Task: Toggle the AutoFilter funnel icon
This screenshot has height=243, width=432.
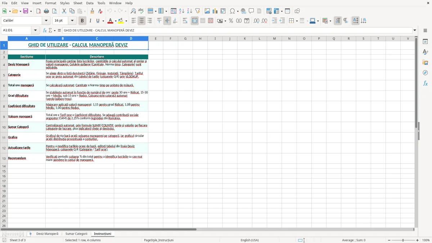Action: point(198,11)
